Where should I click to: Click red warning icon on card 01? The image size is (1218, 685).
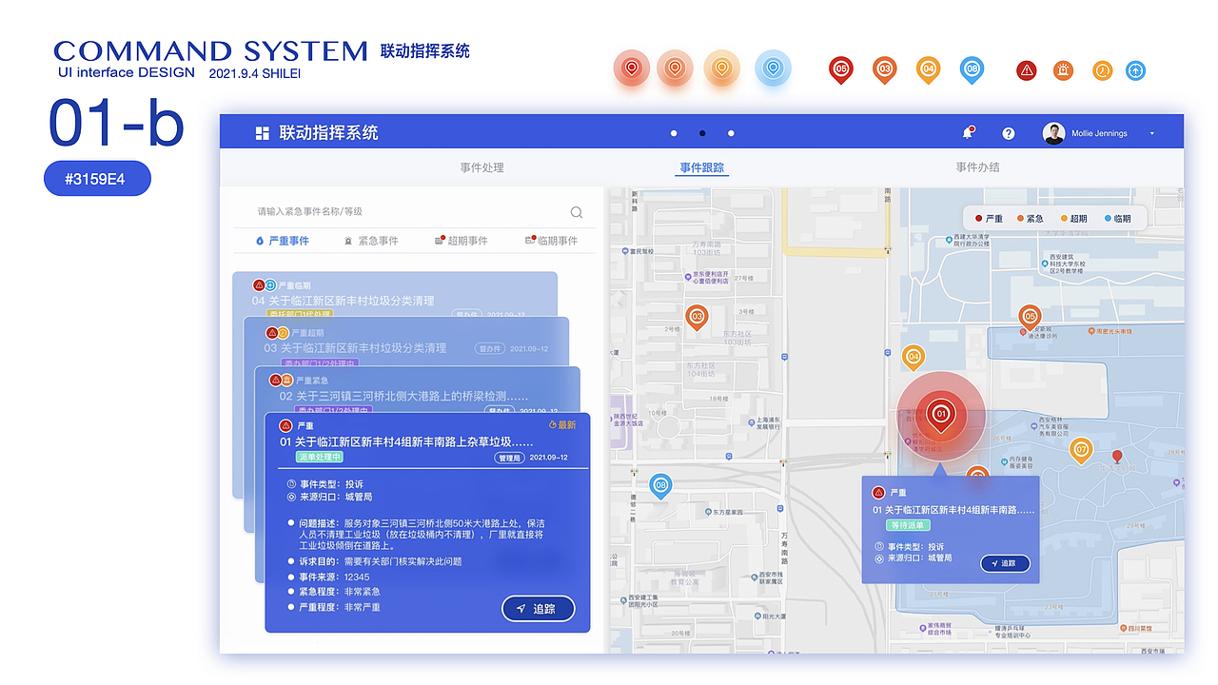tap(285, 425)
